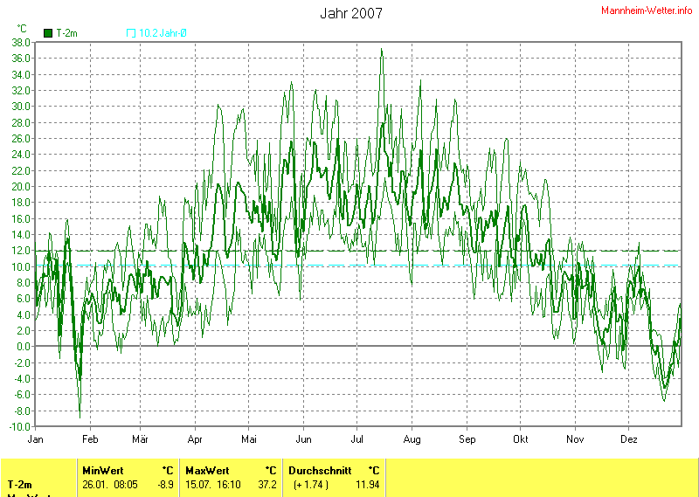Screen dimensions: 699x497
Task: Click the -10.0 y-axis label
Action: point(19,426)
